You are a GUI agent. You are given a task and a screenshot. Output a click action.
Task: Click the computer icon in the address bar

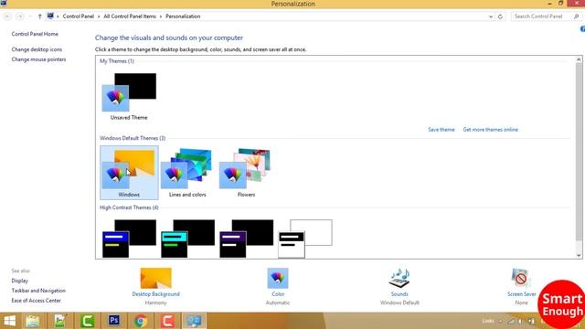(x=50, y=16)
